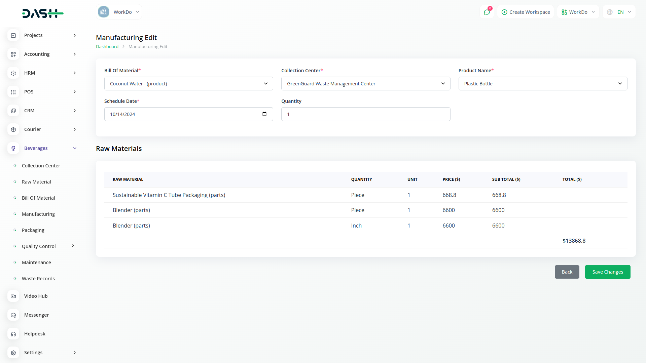Click the Video Hub camera icon
The image size is (646, 363).
click(x=13, y=296)
